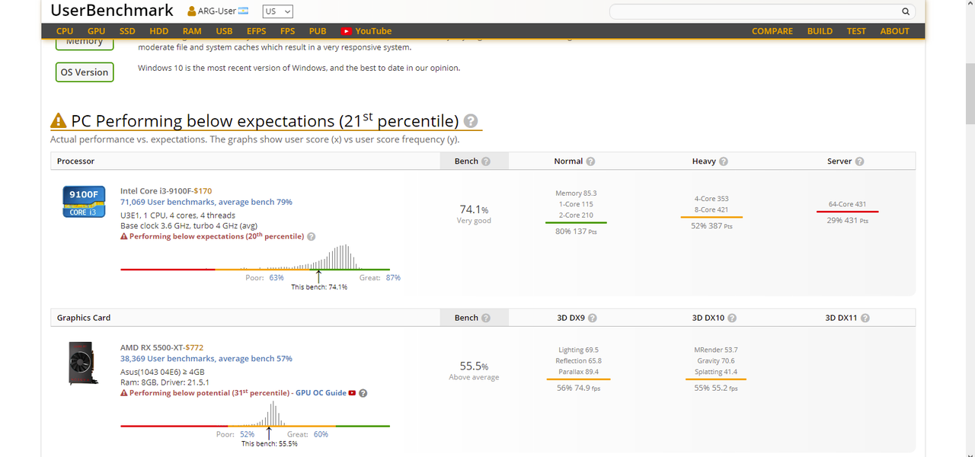
Task: Click the 55% 55.2 fps DX10 result
Action: click(x=715, y=388)
